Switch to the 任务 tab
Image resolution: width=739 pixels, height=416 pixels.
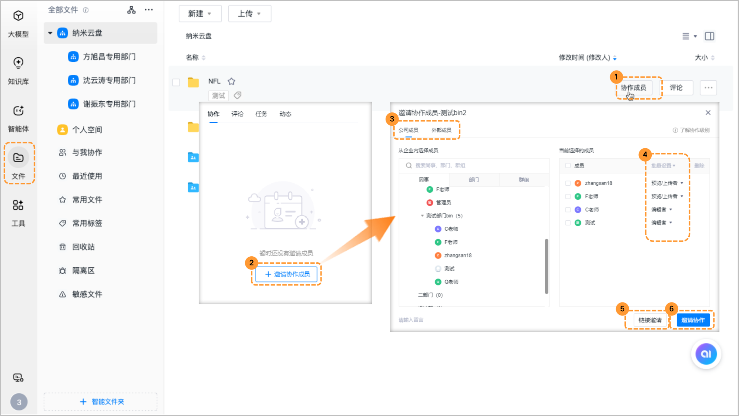click(261, 114)
